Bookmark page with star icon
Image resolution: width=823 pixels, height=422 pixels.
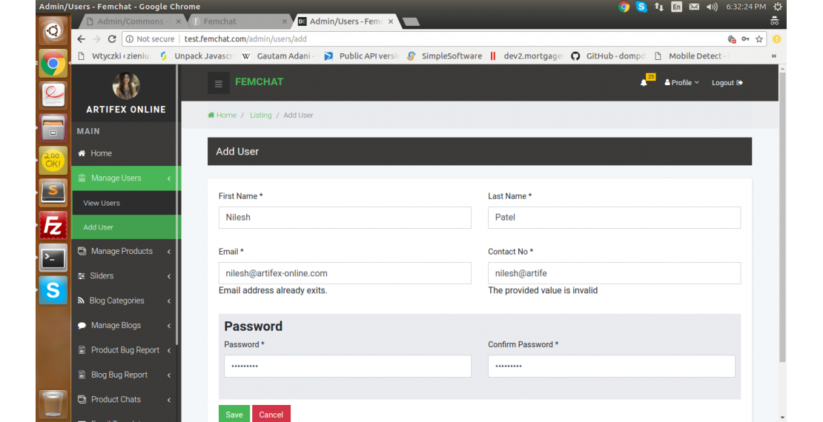pyautogui.click(x=759, y=39)
